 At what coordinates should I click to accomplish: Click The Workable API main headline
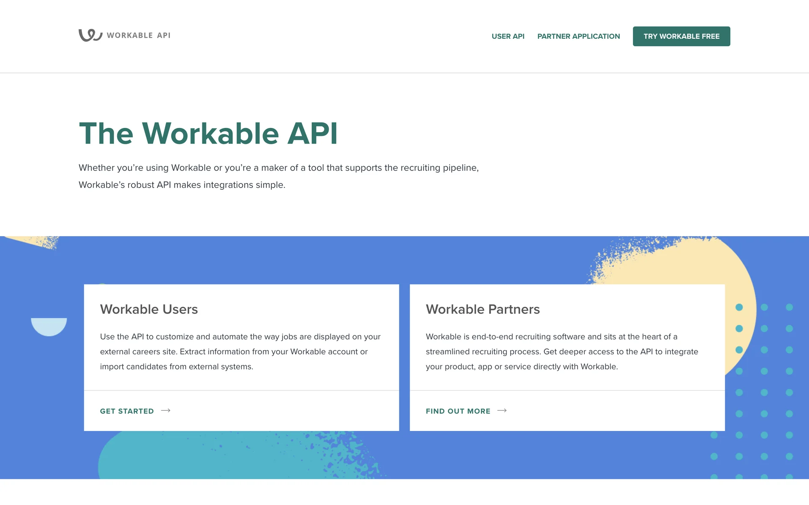tap(208, 134)
